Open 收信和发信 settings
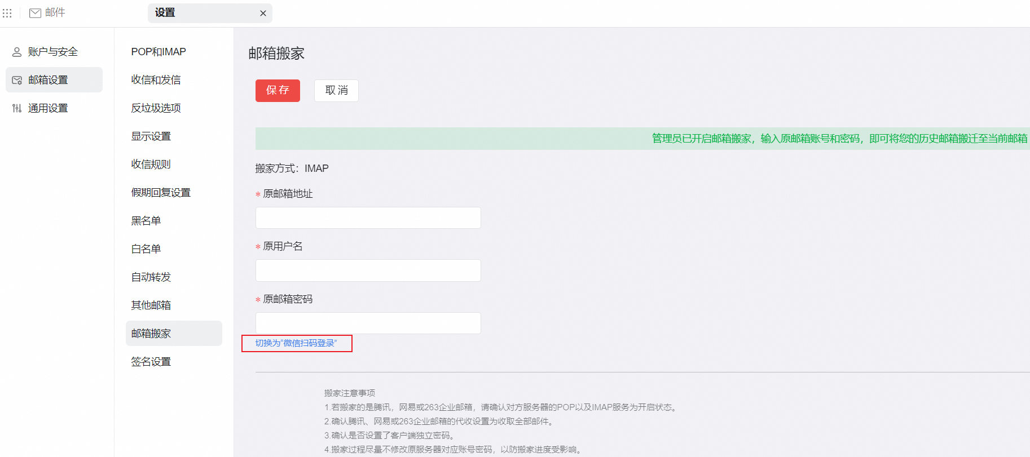This screenshot has width=1030, height=457. [156, 80]
